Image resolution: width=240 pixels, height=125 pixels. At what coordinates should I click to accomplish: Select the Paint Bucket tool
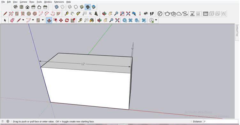click(92, 20)
